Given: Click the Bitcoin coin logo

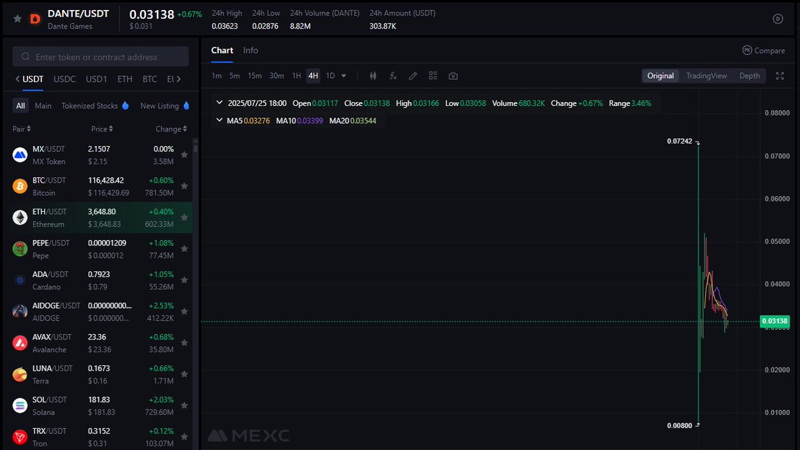Looking at the screenshot, I should tap(20, 187).
